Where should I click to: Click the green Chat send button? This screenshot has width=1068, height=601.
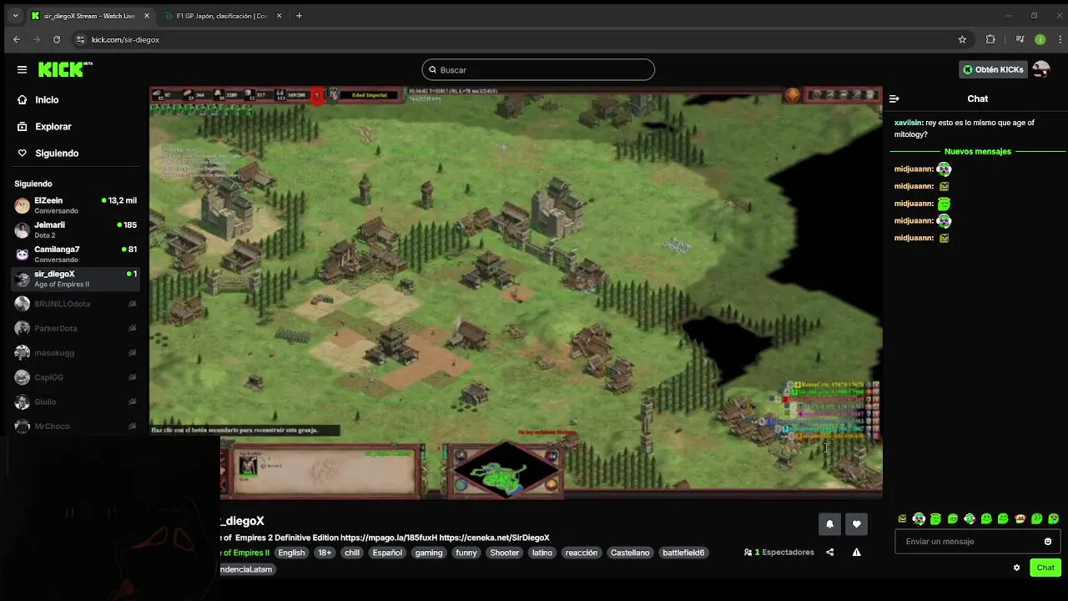point(1045,568)
